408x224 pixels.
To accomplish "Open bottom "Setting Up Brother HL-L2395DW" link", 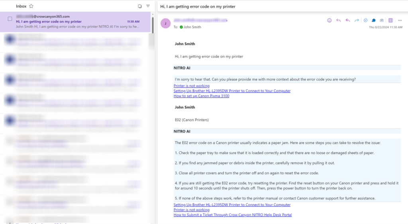I will click(232, 205).
